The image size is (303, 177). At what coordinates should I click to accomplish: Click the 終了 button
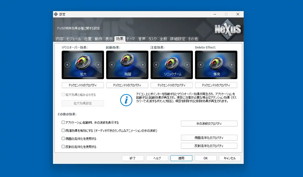tap(133, 158)
